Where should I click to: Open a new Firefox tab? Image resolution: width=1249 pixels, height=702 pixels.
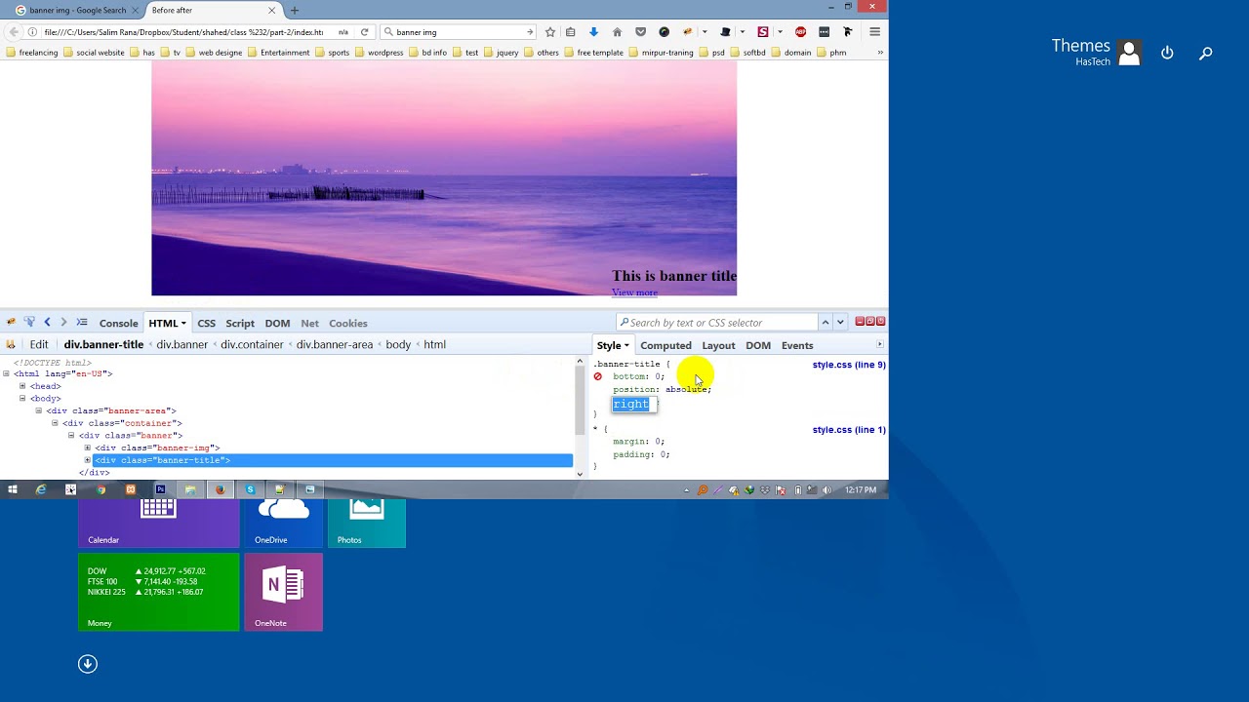pos(294,11)
